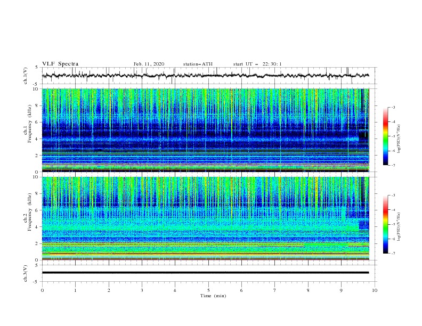Click the 'Time (min)' axis label
The image size is (422, 326).
[x=213, y=296]
